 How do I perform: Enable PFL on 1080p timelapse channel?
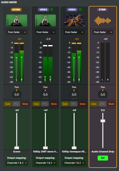coord(74,104)
